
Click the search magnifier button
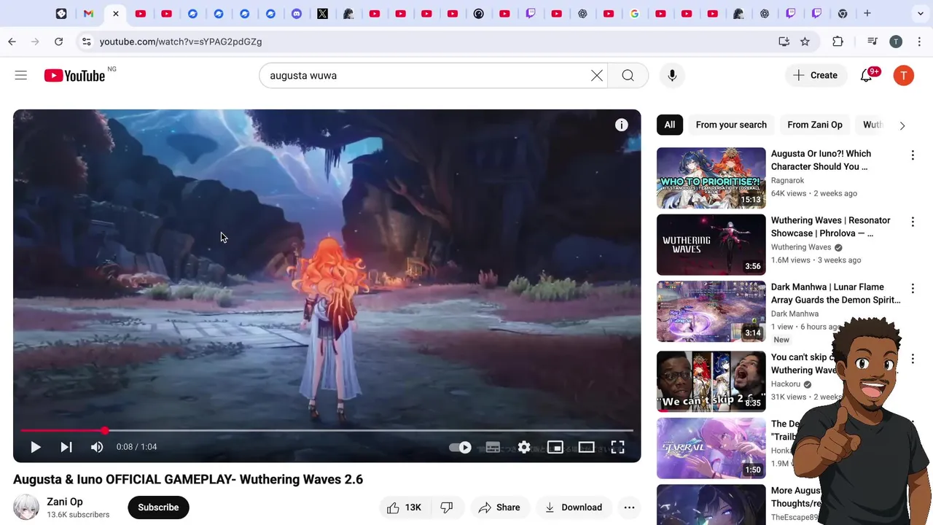(x=628, y=75)
